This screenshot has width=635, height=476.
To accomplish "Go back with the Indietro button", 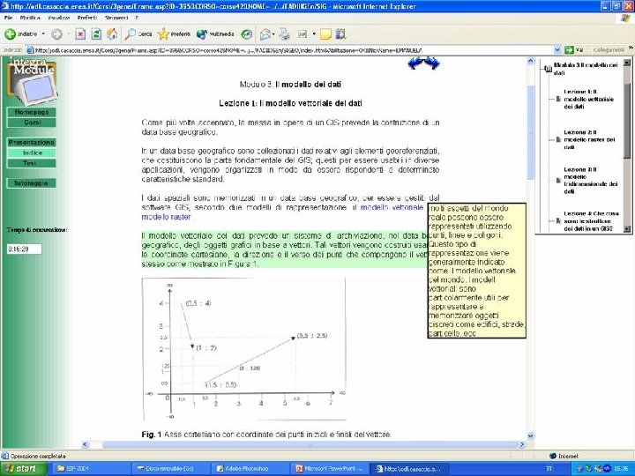I will click(21, 34).
